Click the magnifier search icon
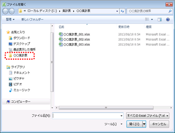175x133 pixels. pyautogui.click(x=170, y=11)
